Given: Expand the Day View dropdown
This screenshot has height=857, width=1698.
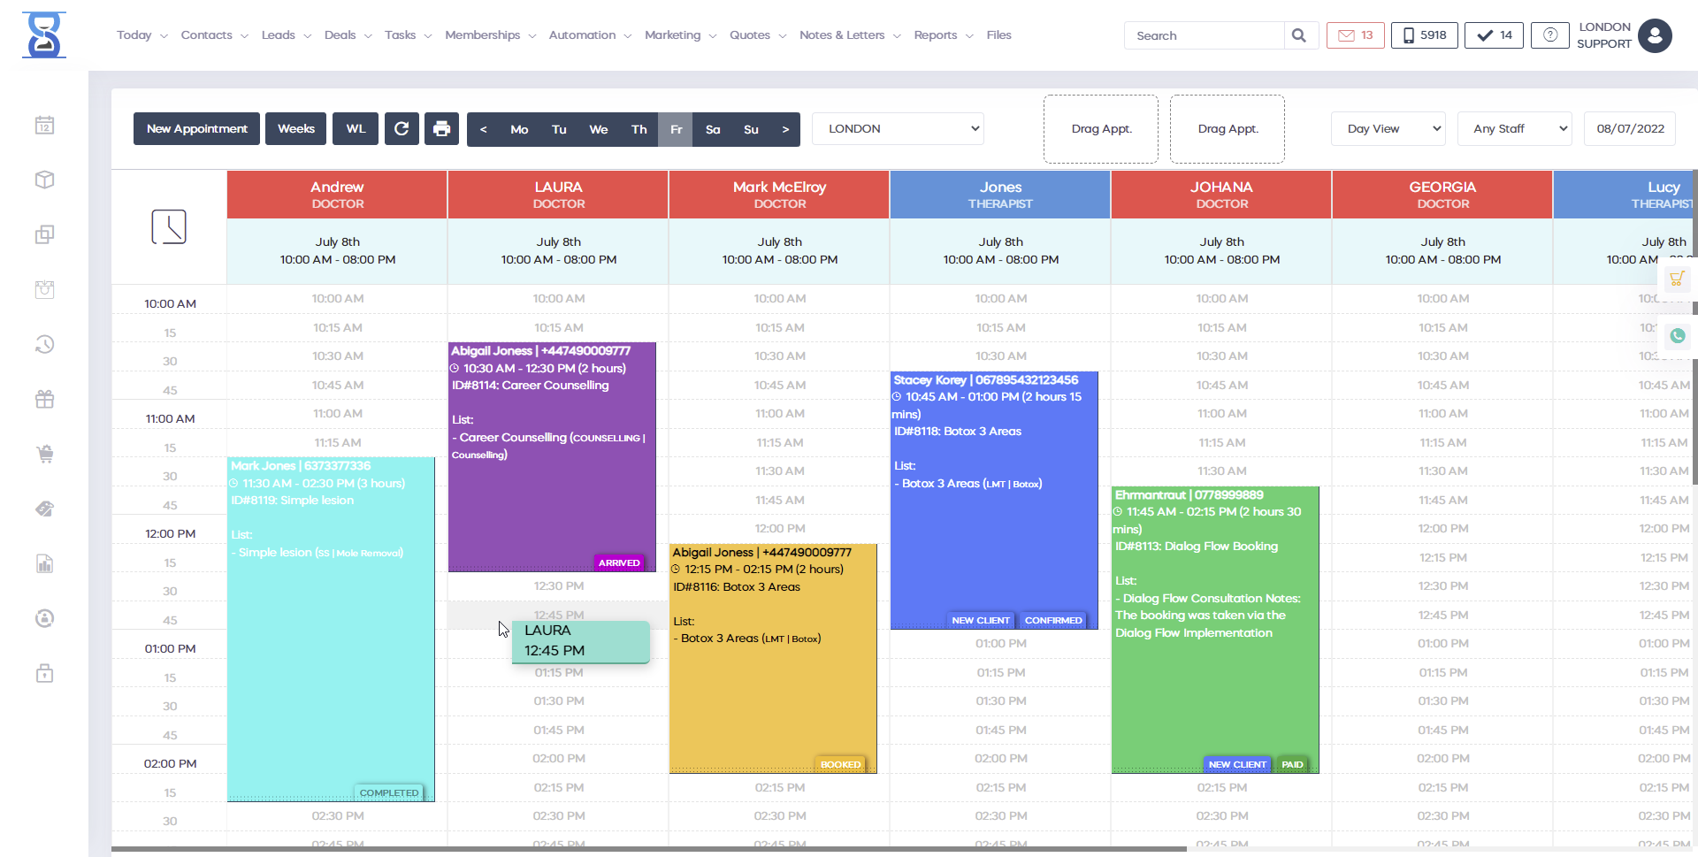Looking at the screenshot, I should (x=1388, y=129).
